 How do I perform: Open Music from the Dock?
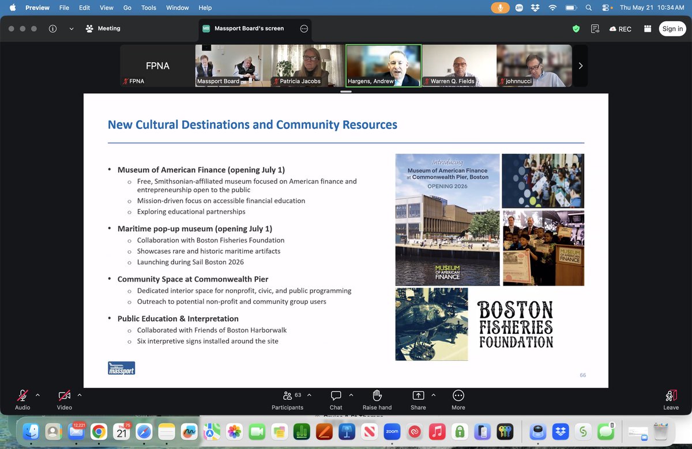pos(437,431)
